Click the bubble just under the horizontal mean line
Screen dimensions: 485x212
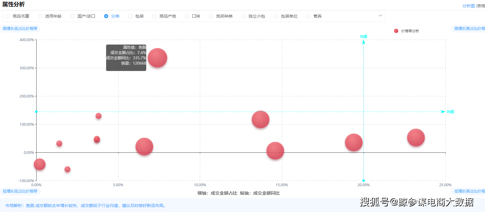[x=260, y=120]
